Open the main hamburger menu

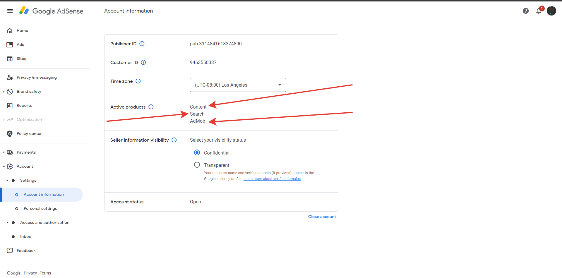10,11
